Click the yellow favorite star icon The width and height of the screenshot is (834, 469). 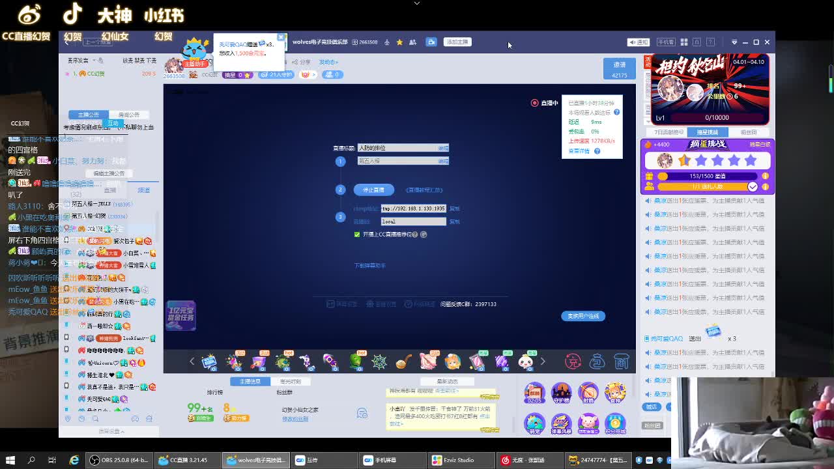pyautogui.click(x=399, y=42)
